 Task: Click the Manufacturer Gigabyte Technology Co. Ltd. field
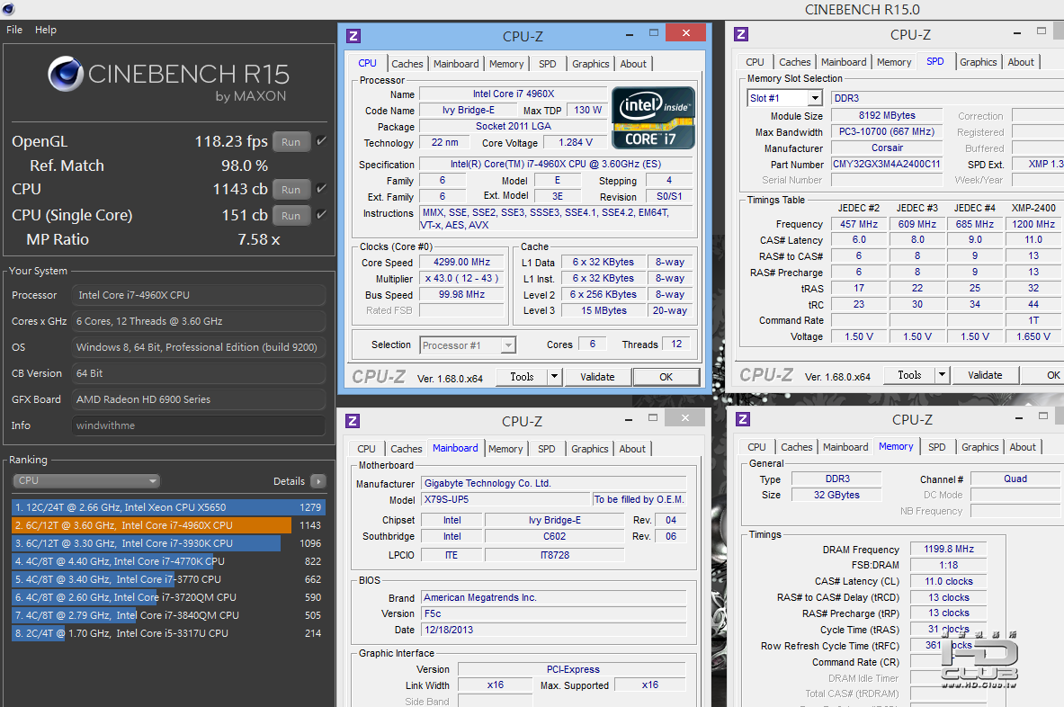point(553,483)
